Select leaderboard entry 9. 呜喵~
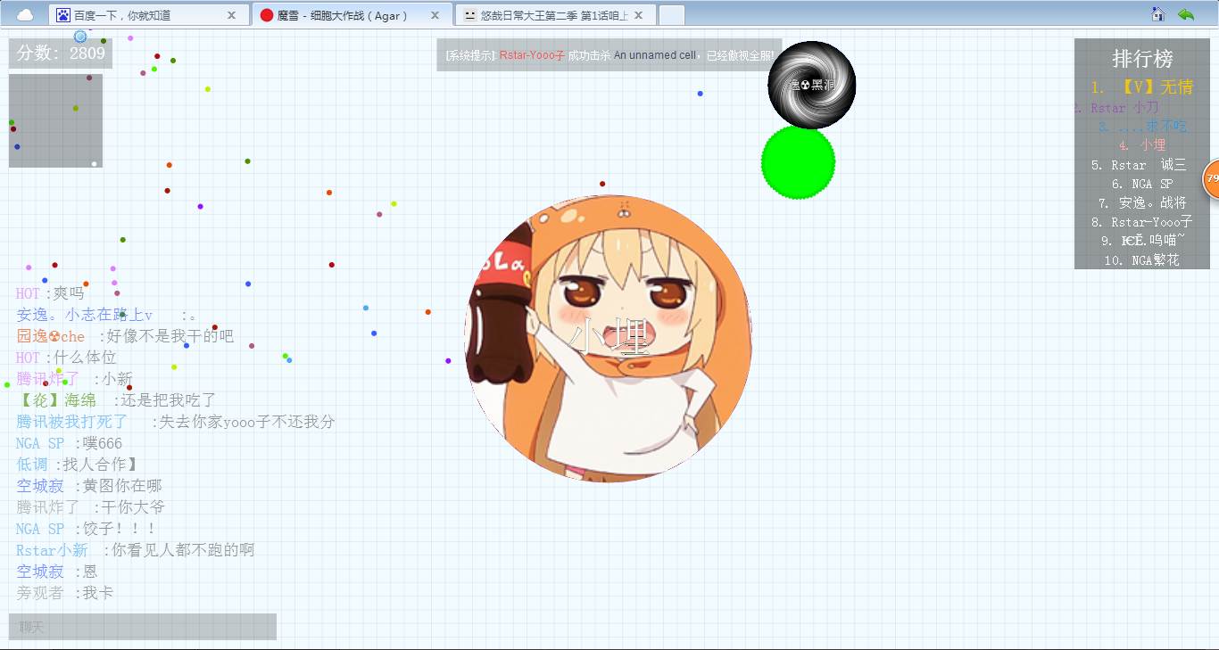1219x650 pixels. (1142, 241)
